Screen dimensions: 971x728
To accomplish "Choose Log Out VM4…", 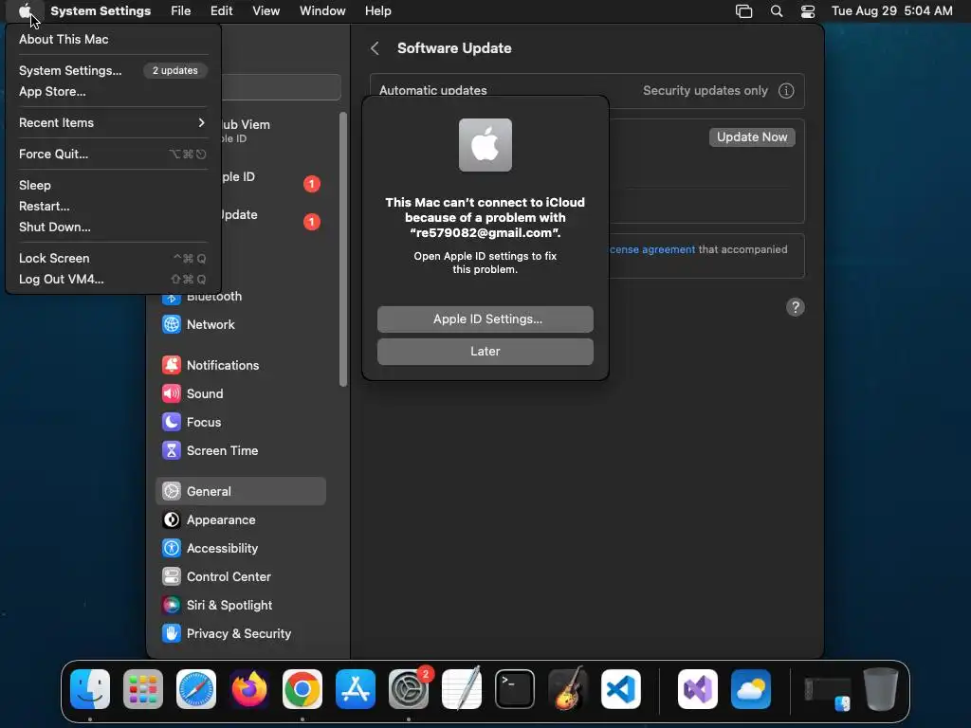I will (113, 280).
